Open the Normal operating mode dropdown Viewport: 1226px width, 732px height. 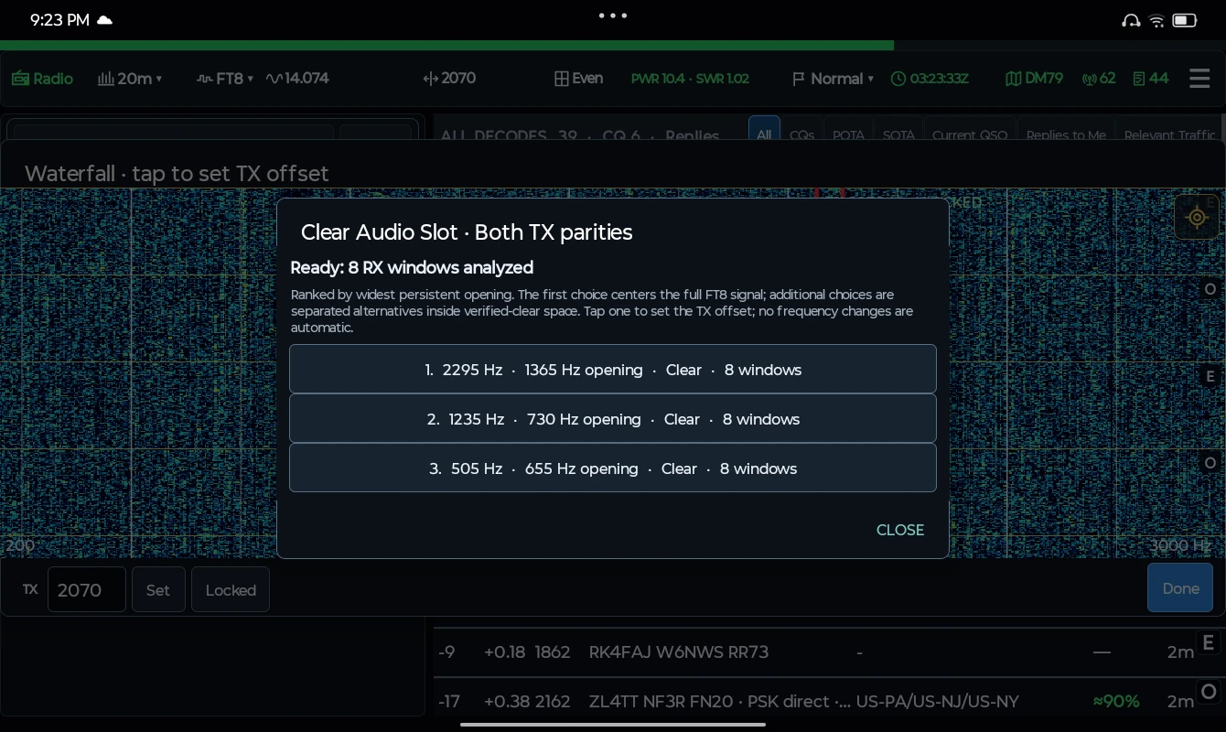[833, 79]
